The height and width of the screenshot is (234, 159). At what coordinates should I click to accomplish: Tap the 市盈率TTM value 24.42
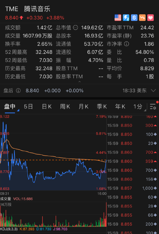(147, 28)
